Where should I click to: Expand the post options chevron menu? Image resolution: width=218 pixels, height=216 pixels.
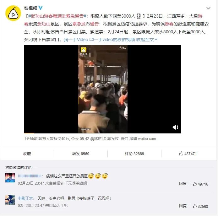(x=208, y=8)
